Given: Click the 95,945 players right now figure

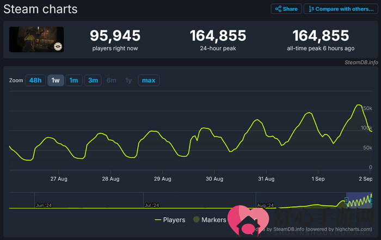Looking at the screenshot, I should (x=115, y=35).
